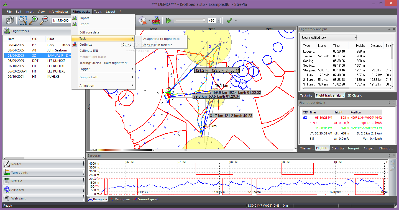Image resolution: width=399 pixels, height=210 pixels.
Task: Click the barogram zoom out magnifier icon
Action: (x=393, y=168)
